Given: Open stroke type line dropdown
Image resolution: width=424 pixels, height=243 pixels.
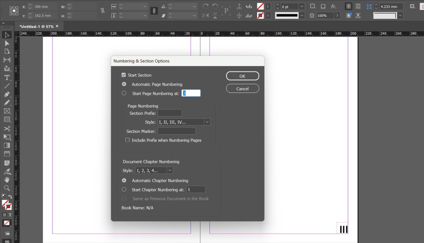Looking at the screenshot, I should 302,16.
